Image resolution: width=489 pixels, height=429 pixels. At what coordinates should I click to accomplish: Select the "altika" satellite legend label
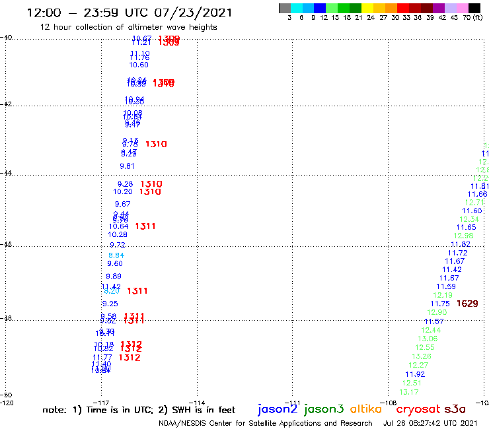pos(365,409)
